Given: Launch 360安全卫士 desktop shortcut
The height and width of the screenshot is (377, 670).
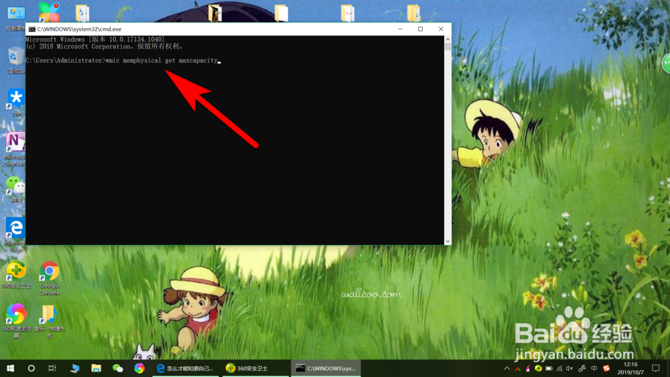Looking at the screenshot, I should coord(16,275).
